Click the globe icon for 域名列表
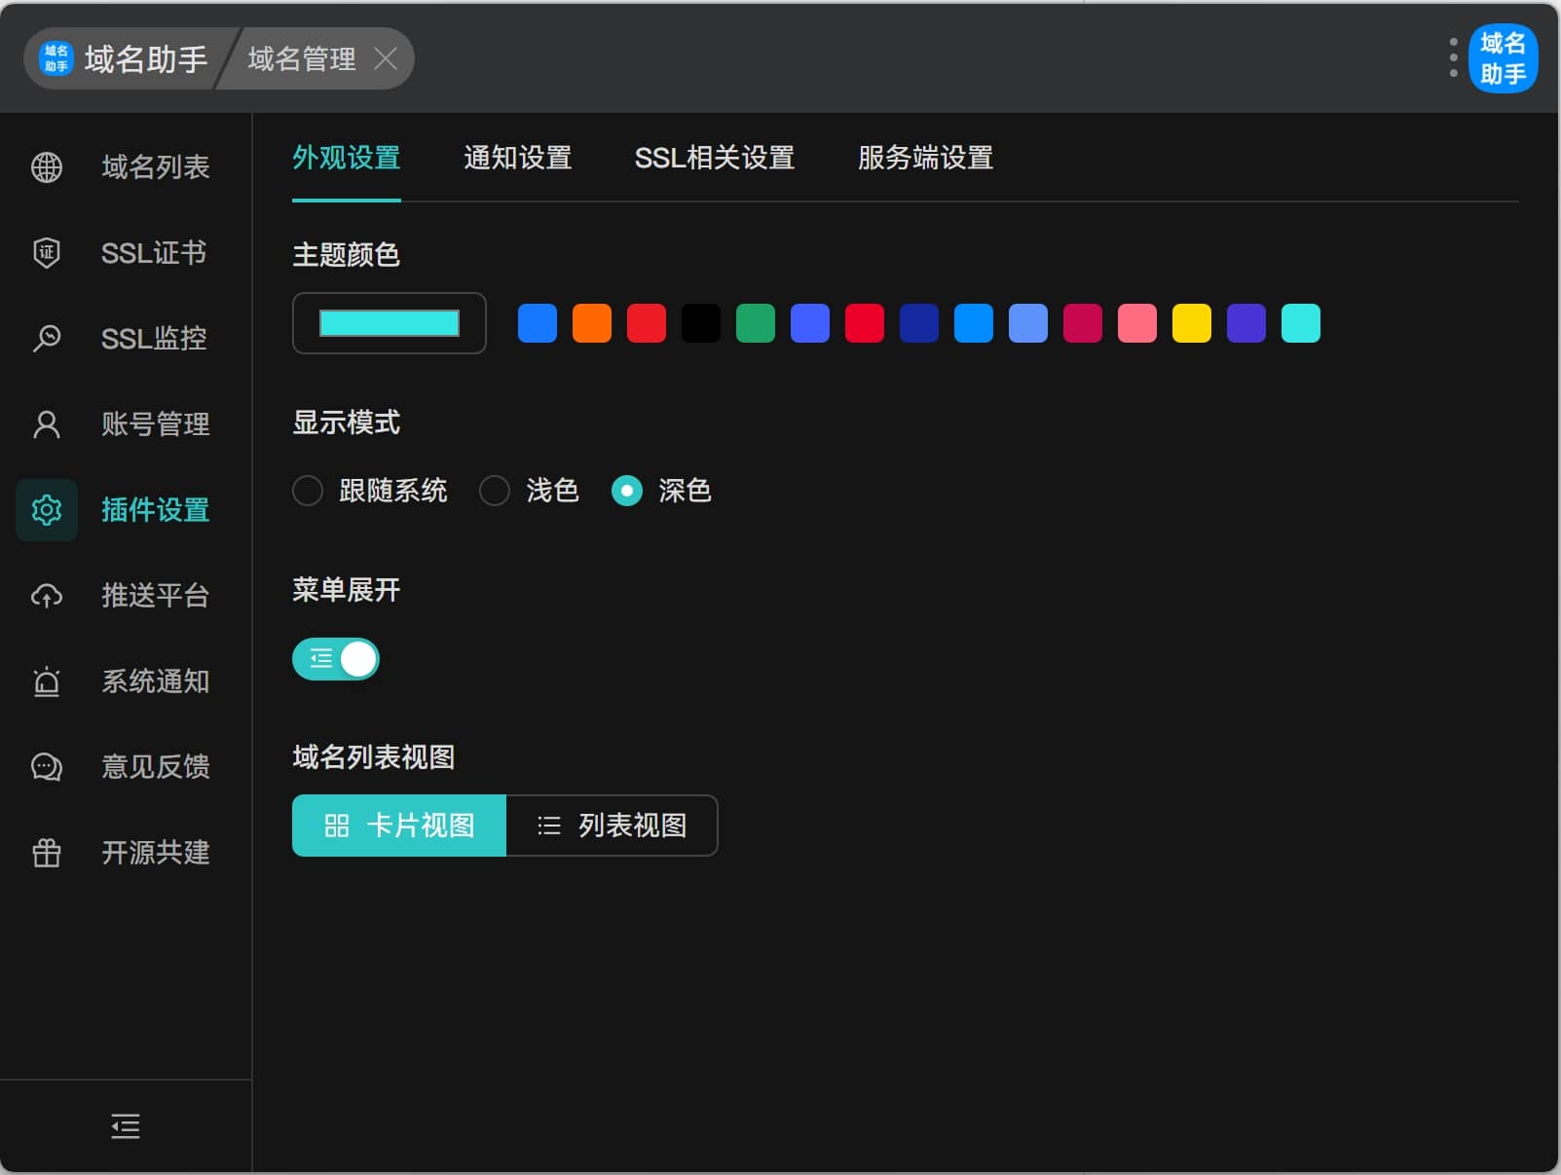Viewport: 1561px width, 1175px height. pos(47,167)
